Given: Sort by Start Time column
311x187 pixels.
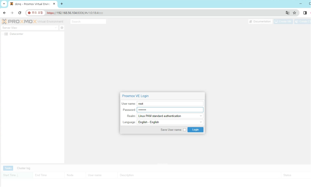Looking at the screenshot, I should 17,175.
